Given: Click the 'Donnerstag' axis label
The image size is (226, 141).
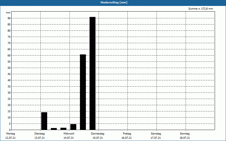Looking at the screenshot, I should coord(97,134).
